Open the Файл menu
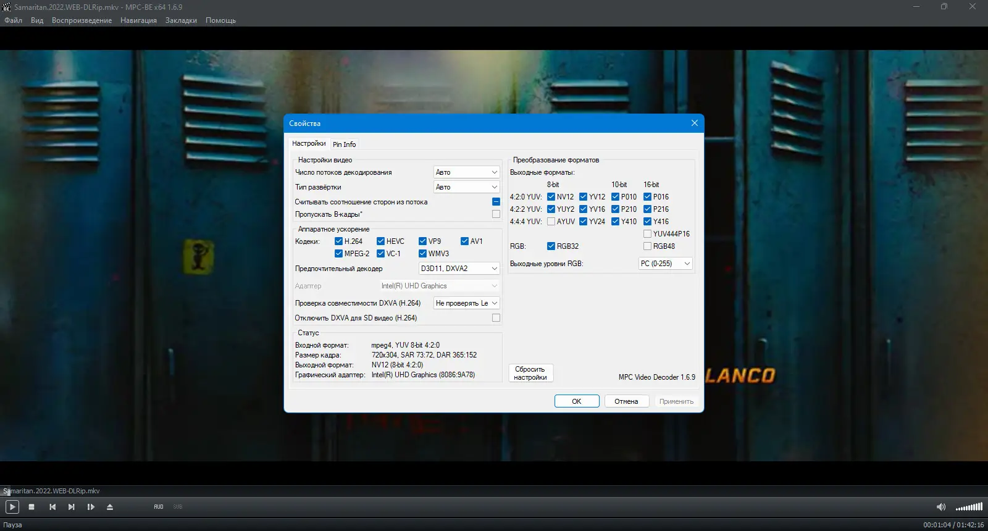Image resolution: width=988 pixels, height=531 pixels. tap(13, 20)
